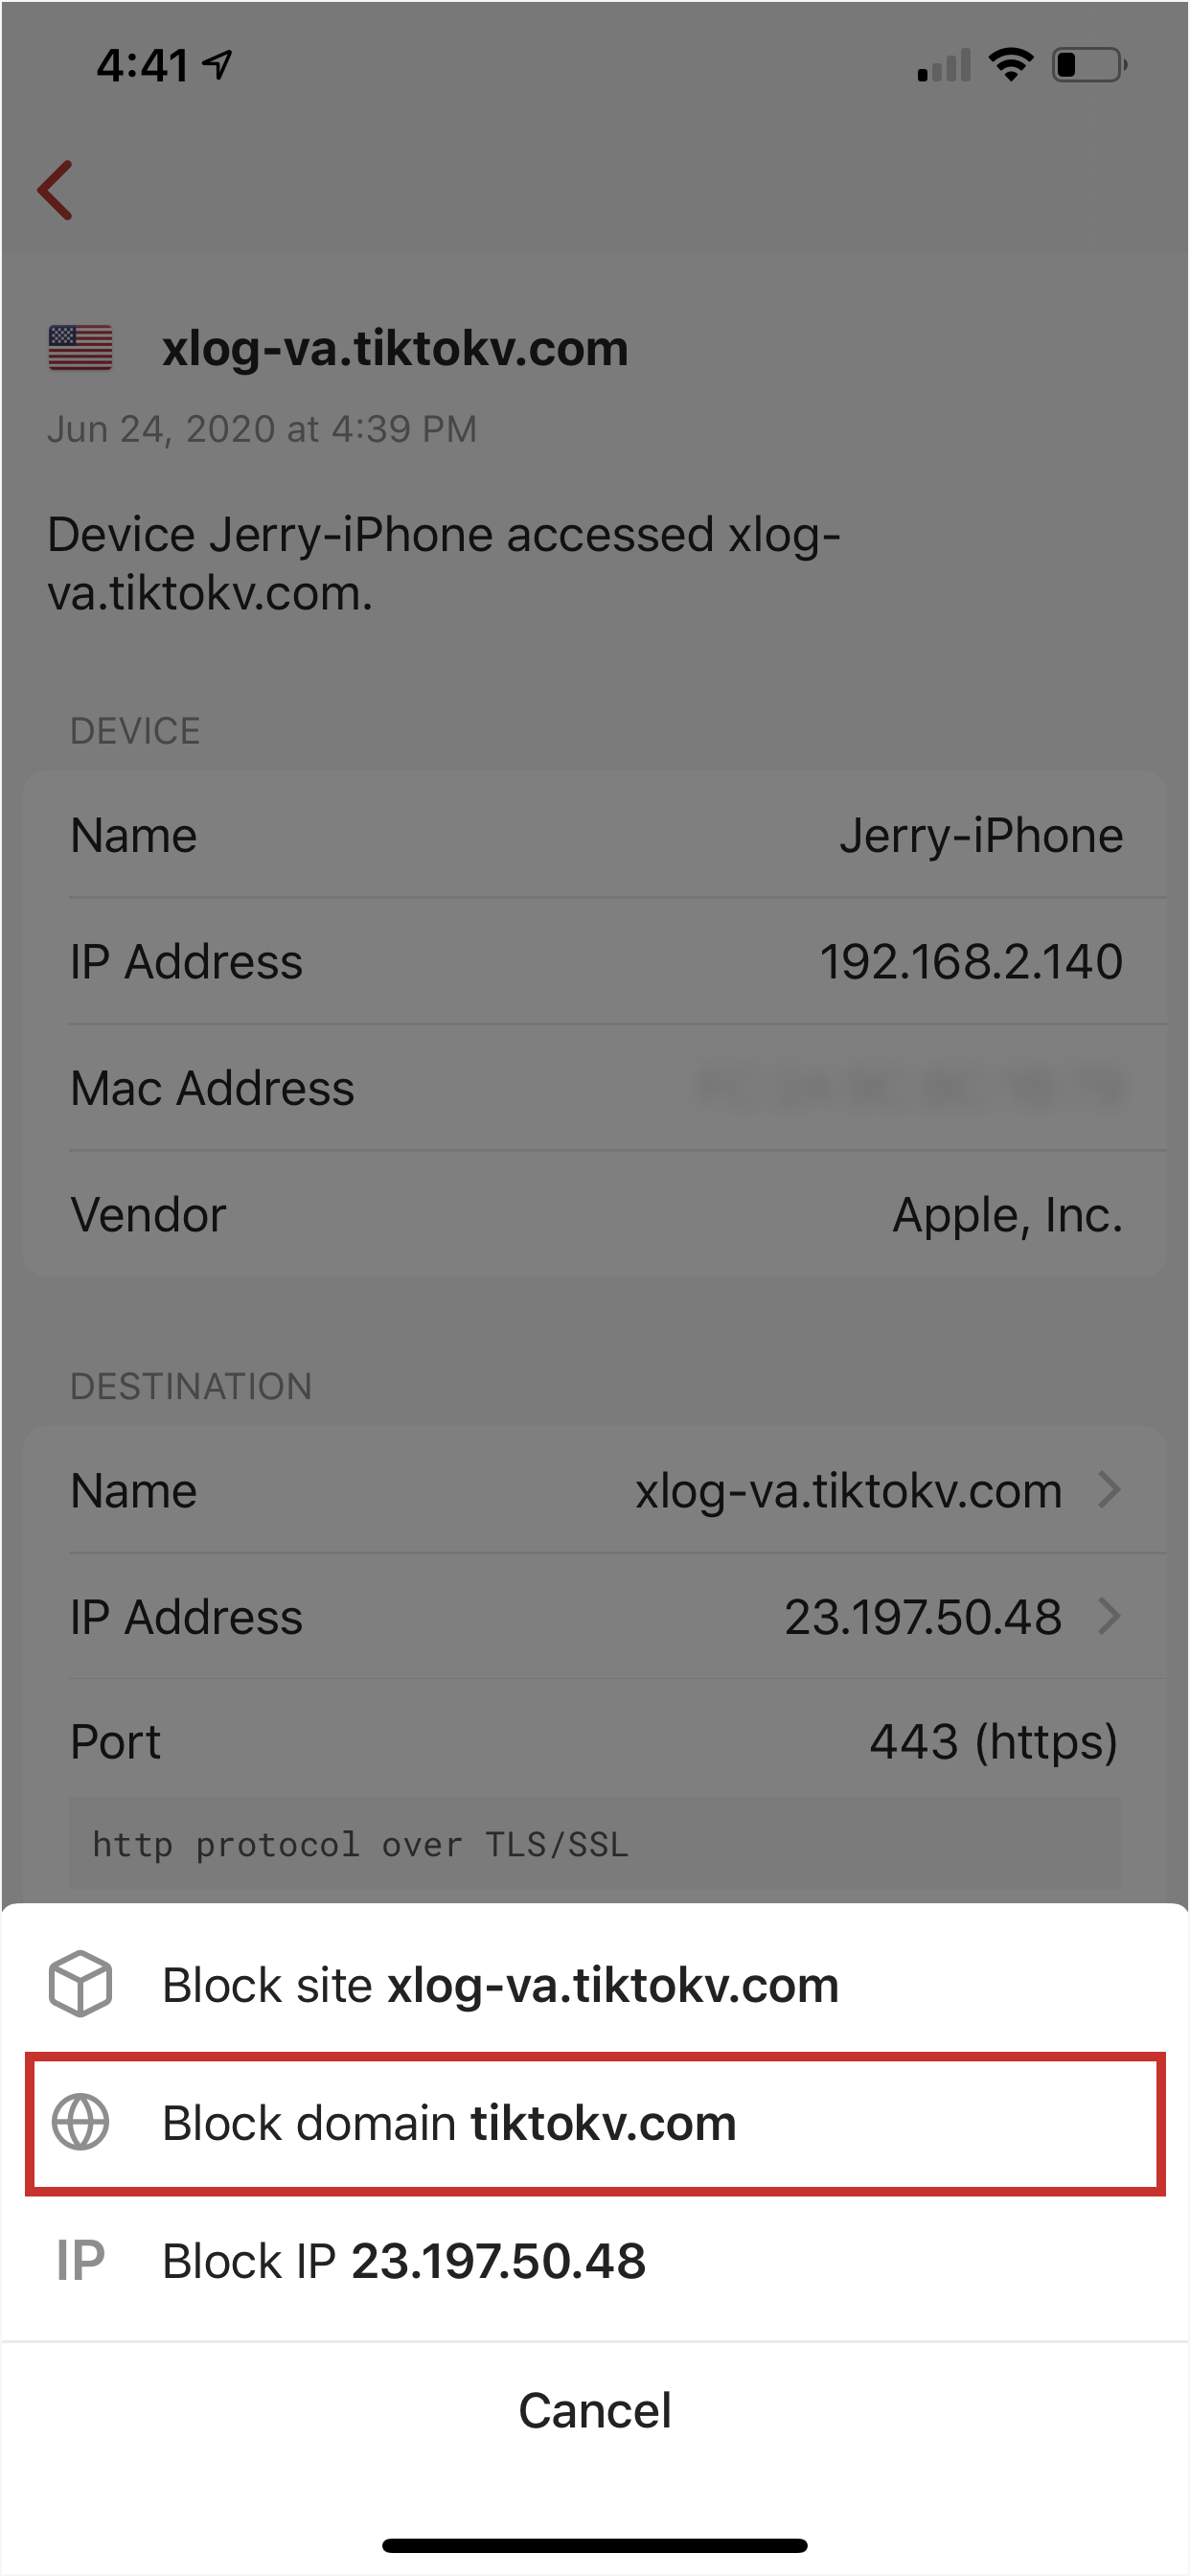Screen dimensions: 1190x2576
Task: Tap the device Name Jerry-iPhone row
Action: 595,835
